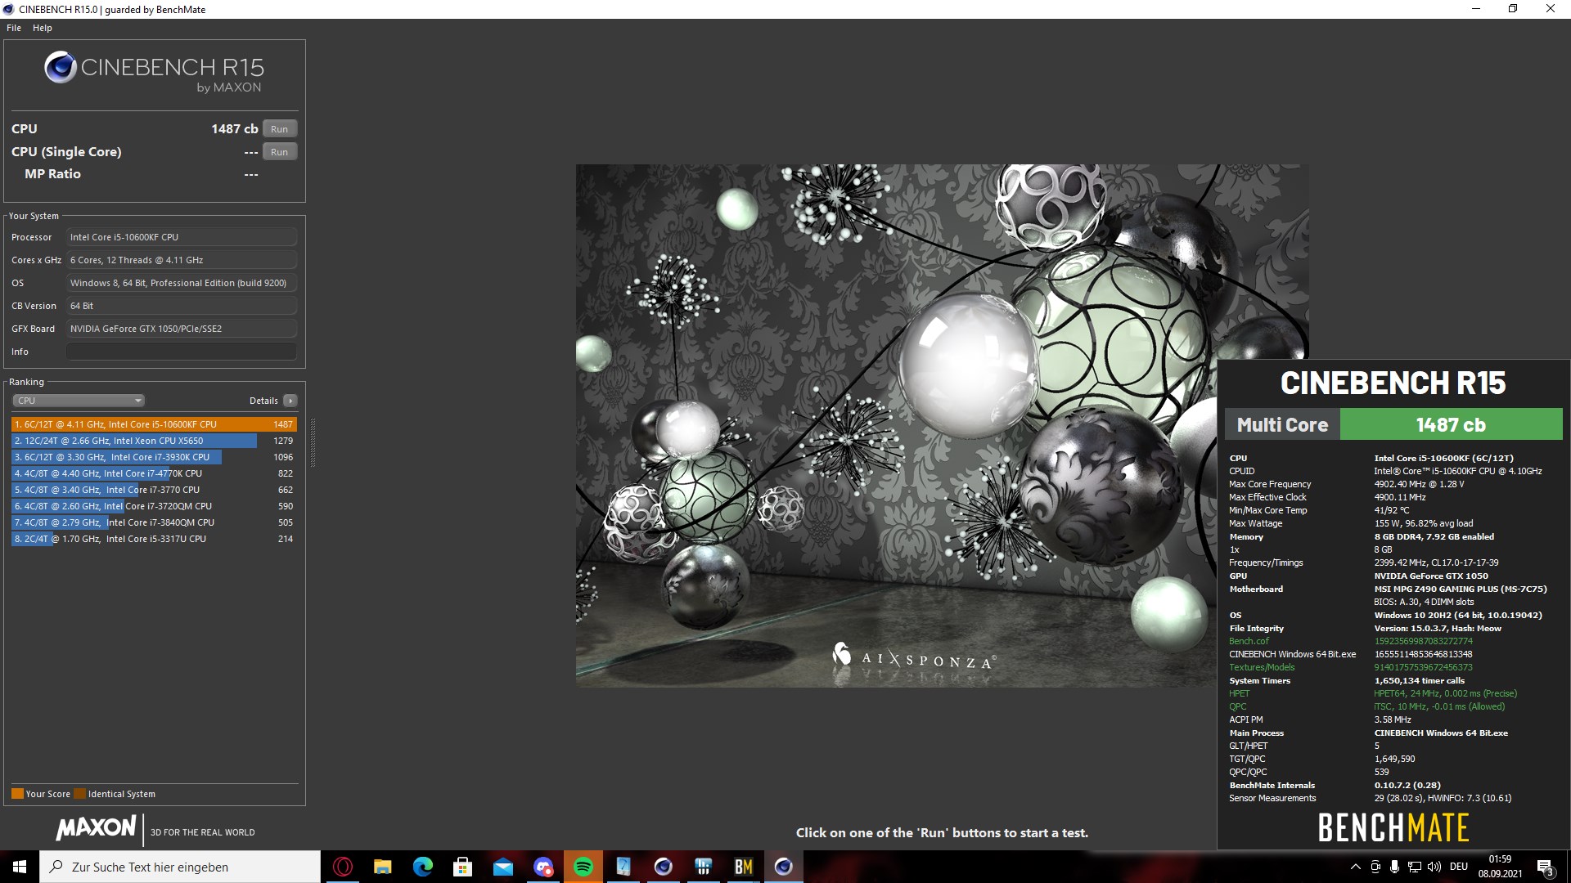Open the File menu
Screen dimensions: 1571x883
coord(14,28)
